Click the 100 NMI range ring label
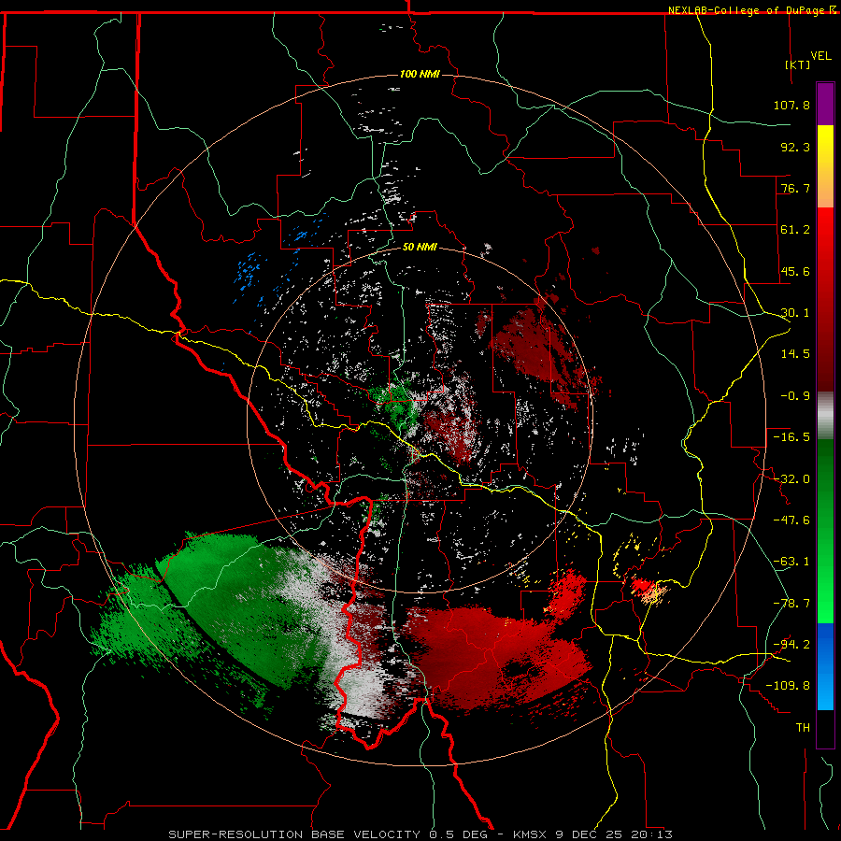 (420, 74)
